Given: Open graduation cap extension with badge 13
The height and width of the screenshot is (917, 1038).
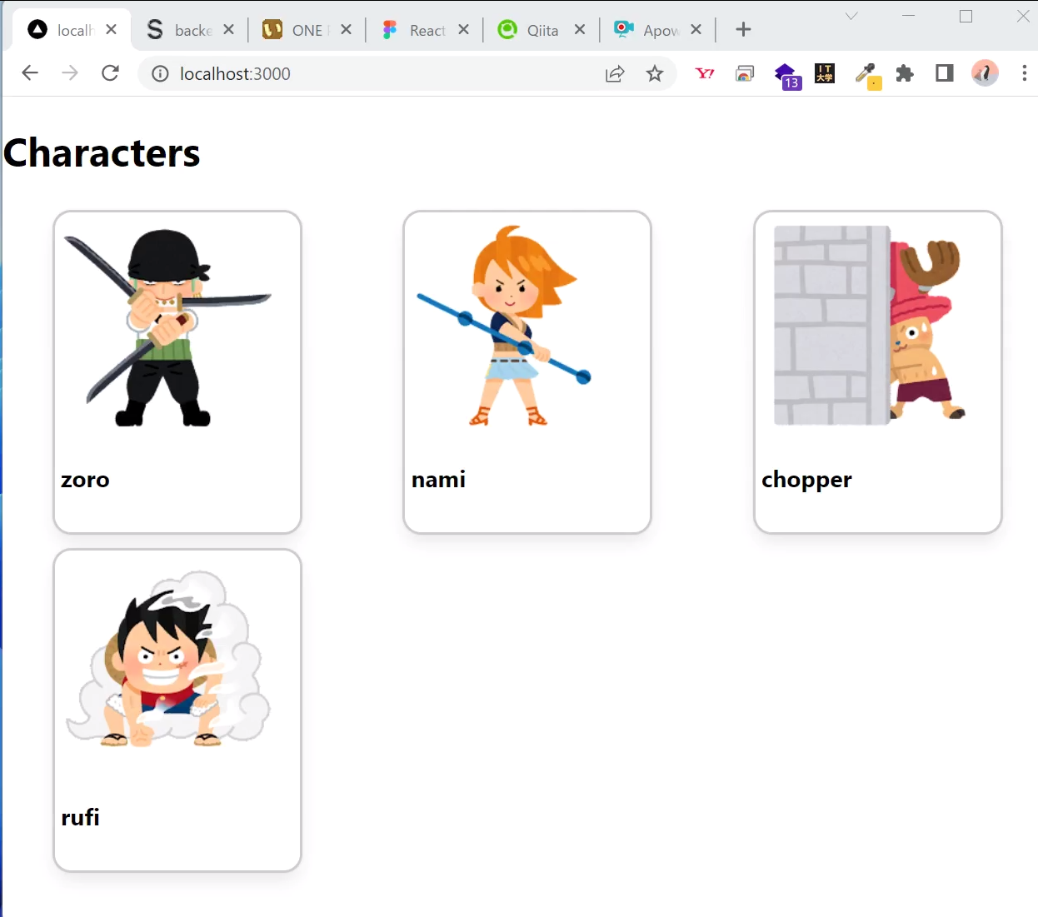Looking at the screenshot, I should coord(787,76).
